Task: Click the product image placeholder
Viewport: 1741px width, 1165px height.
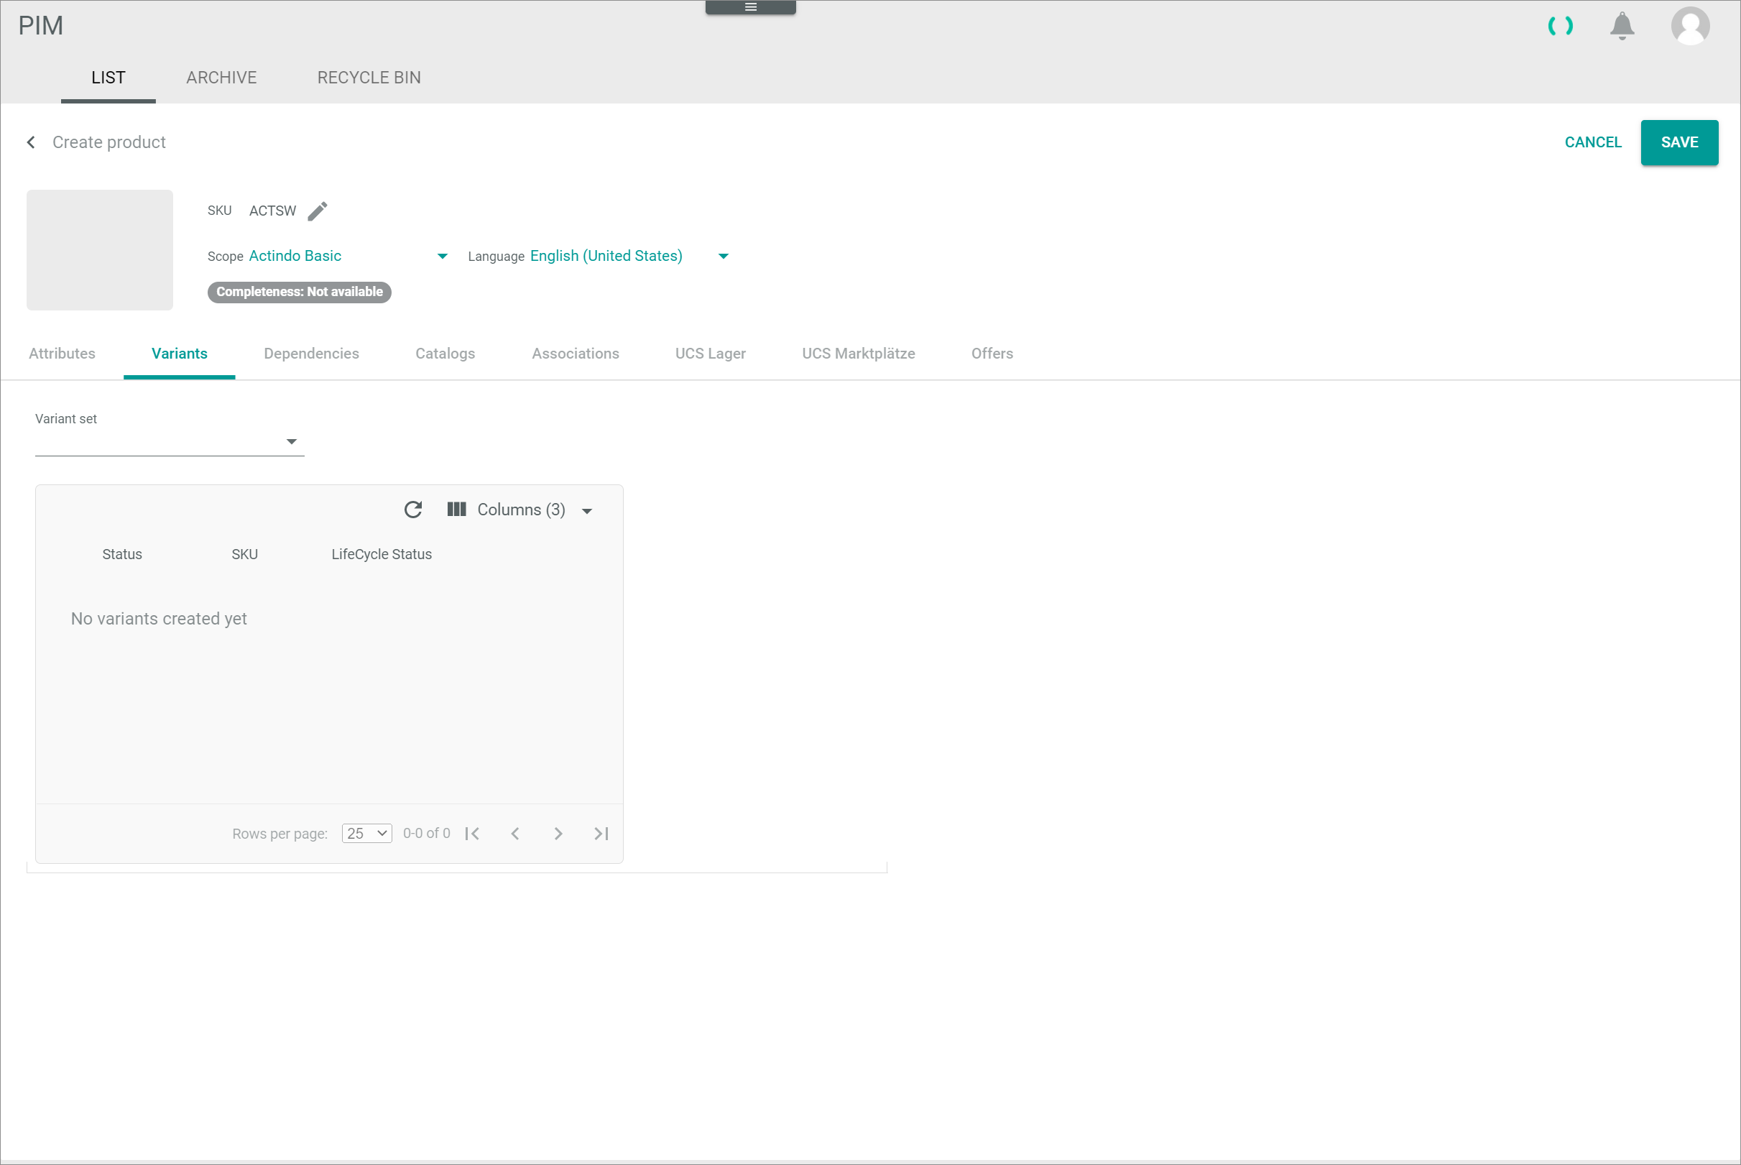Action: [100, 249]
